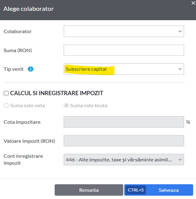Screen dimensions: 196x199
Task: Click Salveaza to save the collaborator
Action: (169, 190)
